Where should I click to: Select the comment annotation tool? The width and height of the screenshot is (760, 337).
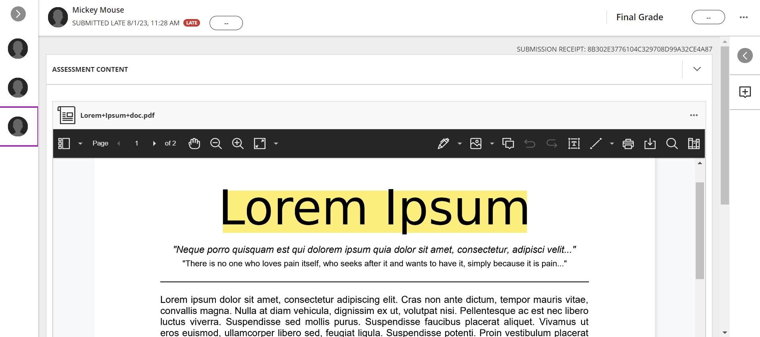508,144
